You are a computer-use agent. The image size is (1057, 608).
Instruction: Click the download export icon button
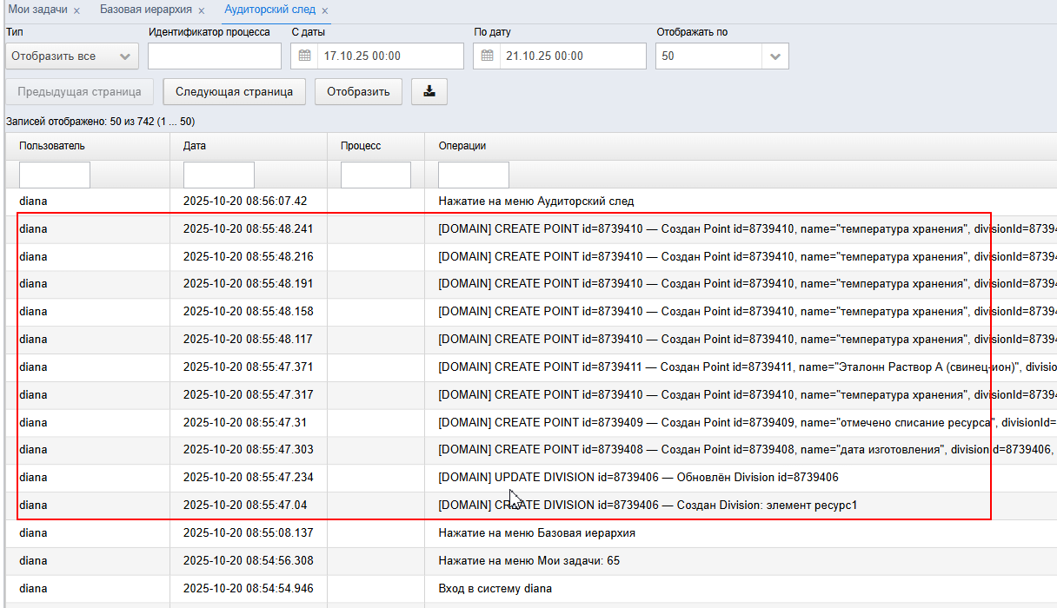coord(429,91)
